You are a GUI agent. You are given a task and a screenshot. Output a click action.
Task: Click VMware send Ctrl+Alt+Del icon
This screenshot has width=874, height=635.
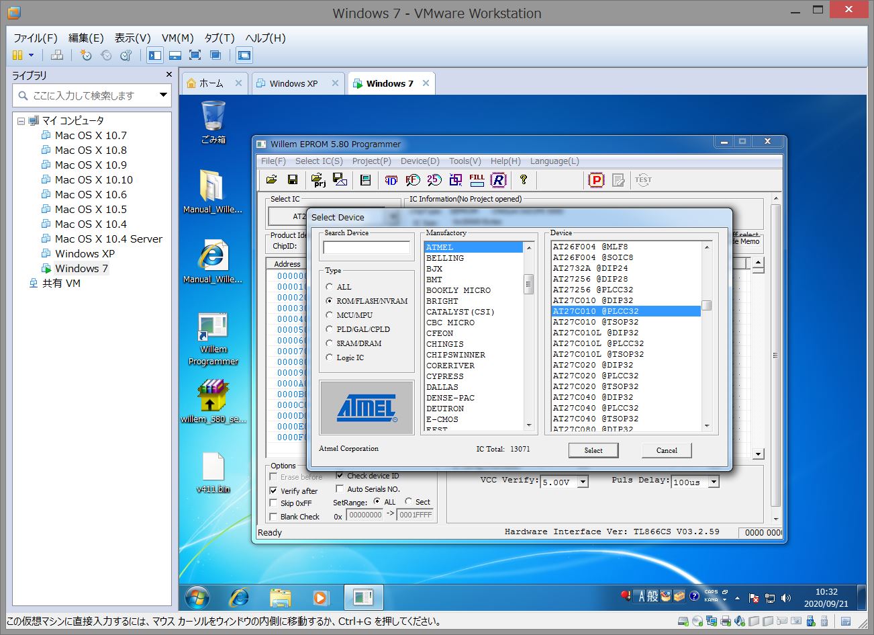point(57,55)
